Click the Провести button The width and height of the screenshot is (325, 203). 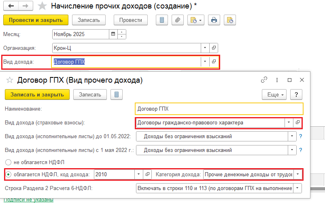[x=131, y=20]
